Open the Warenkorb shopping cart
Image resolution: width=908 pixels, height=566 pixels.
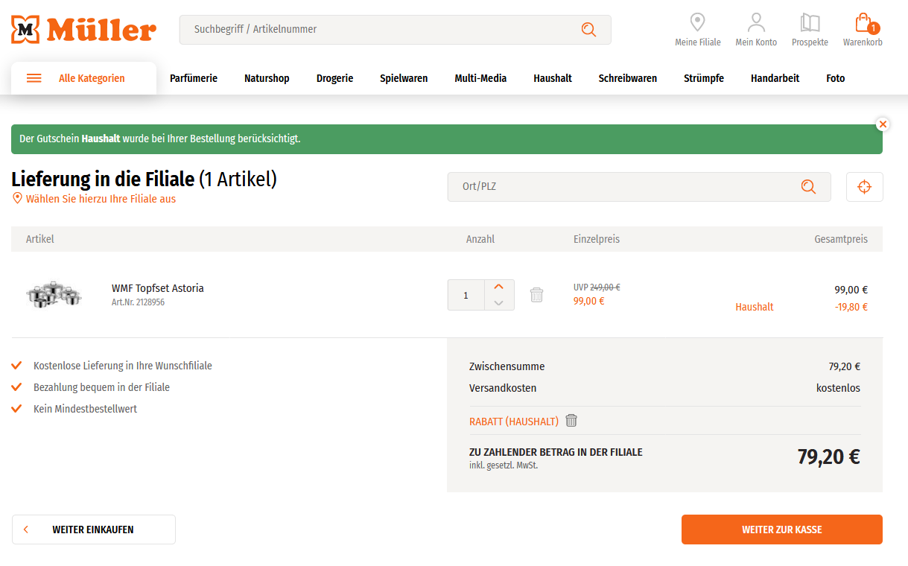pyautogui.click(x=863, y=30)
